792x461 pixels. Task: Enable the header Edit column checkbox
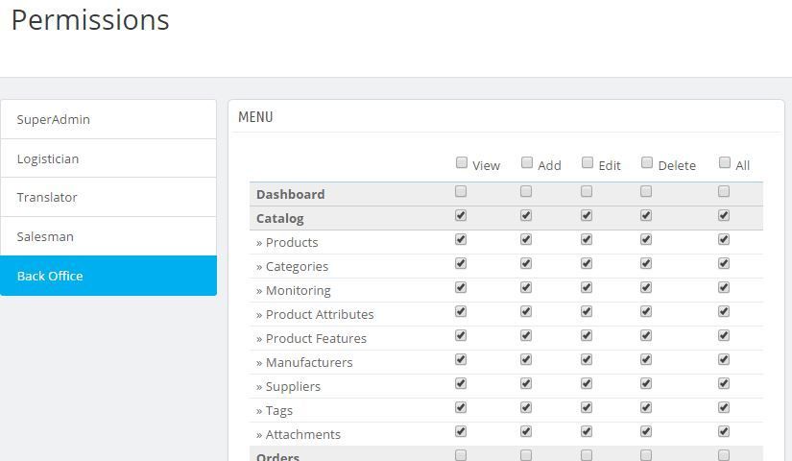pos(588,163)
